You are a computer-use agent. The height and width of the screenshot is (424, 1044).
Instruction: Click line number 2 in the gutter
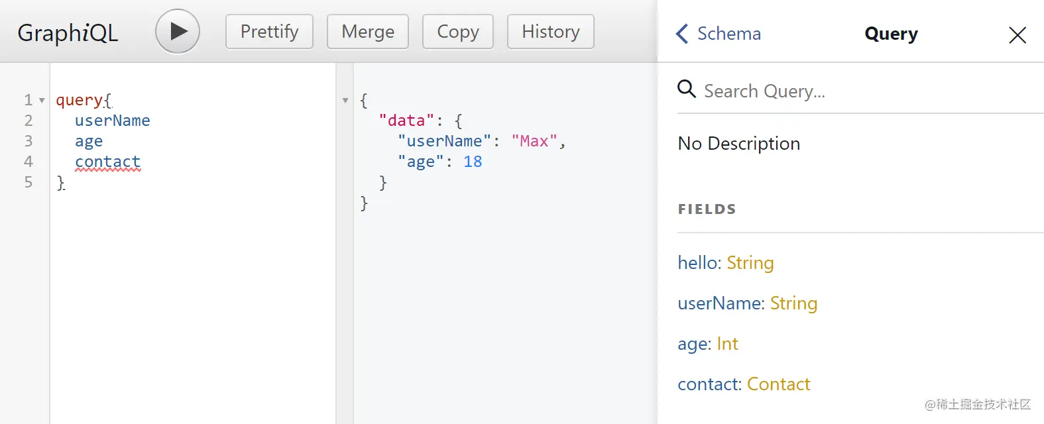pyautogui.click(x=29, y=121)
